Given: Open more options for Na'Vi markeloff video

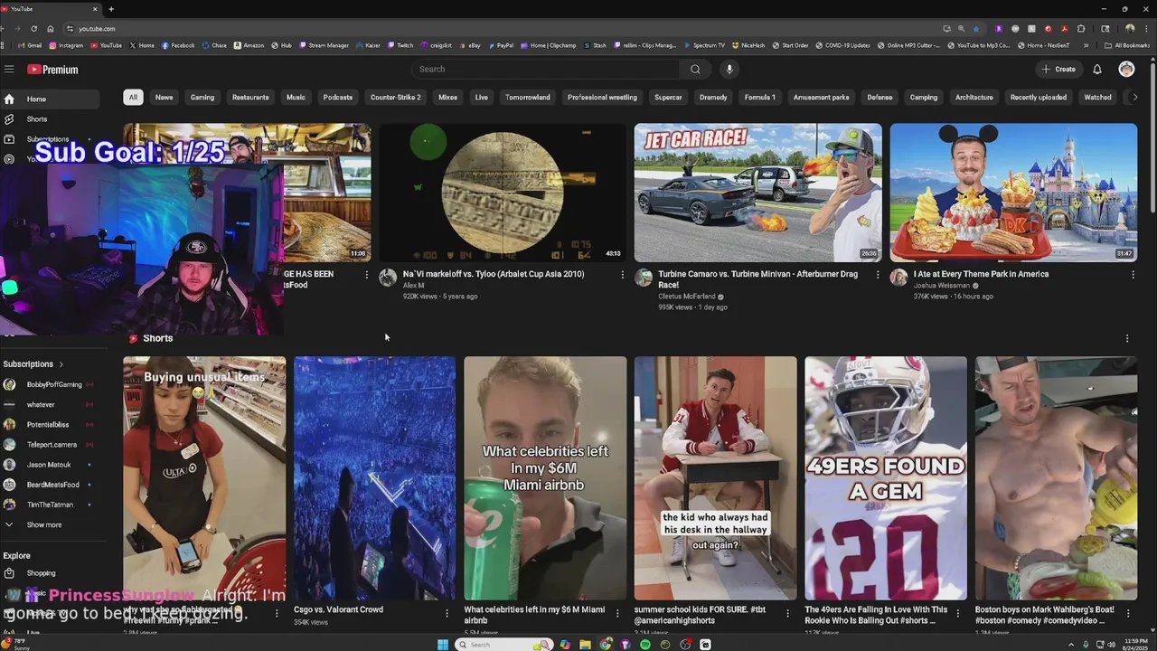Looking at the screenshot, I should coord(622,274).
